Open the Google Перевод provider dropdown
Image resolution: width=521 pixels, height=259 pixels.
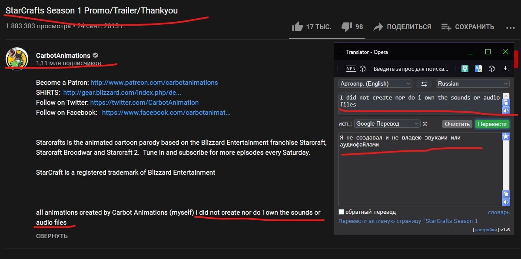388,124
